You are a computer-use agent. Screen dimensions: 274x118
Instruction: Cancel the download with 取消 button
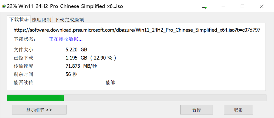(x=238, y=110)
